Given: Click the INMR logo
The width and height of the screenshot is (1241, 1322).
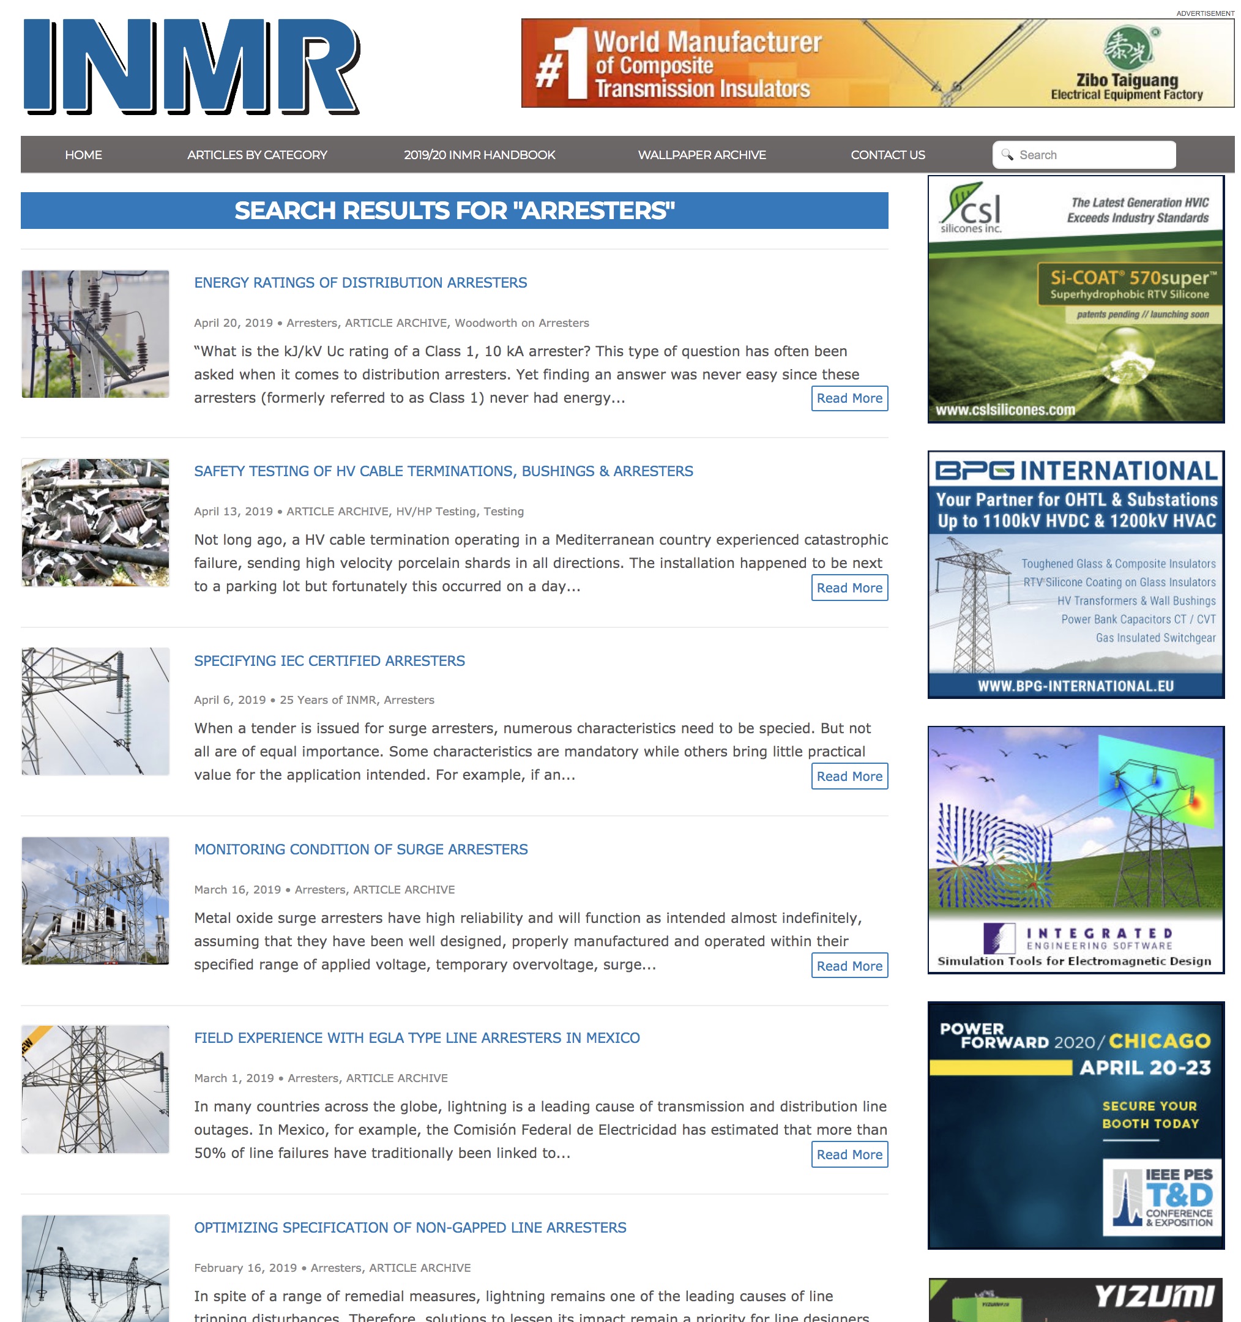Looking at the screenshot, I should pos(192,66).
